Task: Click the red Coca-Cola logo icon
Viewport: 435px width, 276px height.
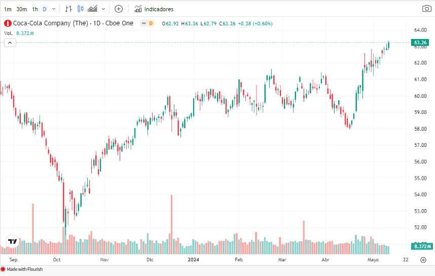Action: pyautogui.click(x=8, y=23)
